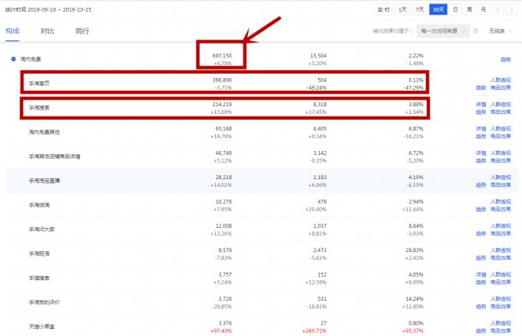This screenshot has height=336, width=522.
Task: Open 趋势 for 手淘搜索 row
Action: click(481, 112)
